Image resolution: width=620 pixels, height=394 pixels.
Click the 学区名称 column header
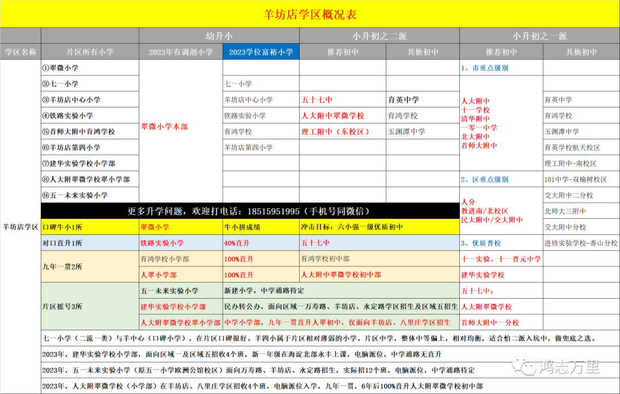pyautogui.click(x=21, y=52)
